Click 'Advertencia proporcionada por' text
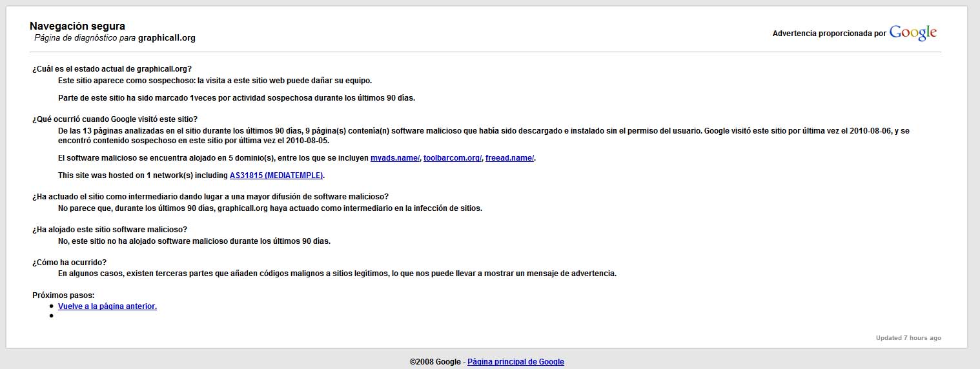 (x=829, y=34)
